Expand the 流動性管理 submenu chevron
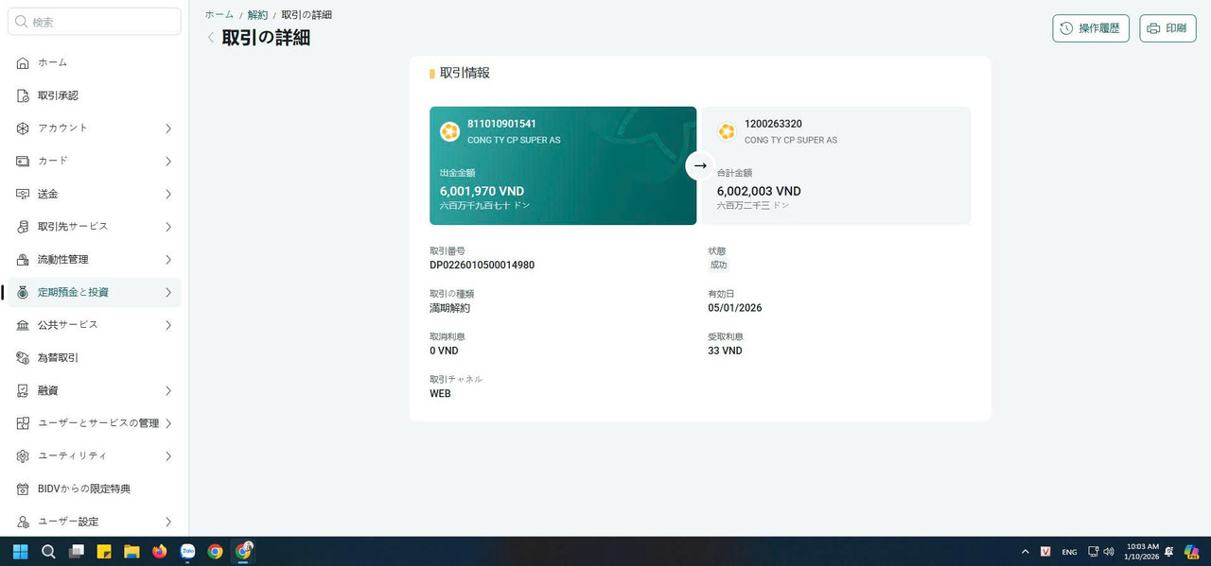 click(168, 260)
